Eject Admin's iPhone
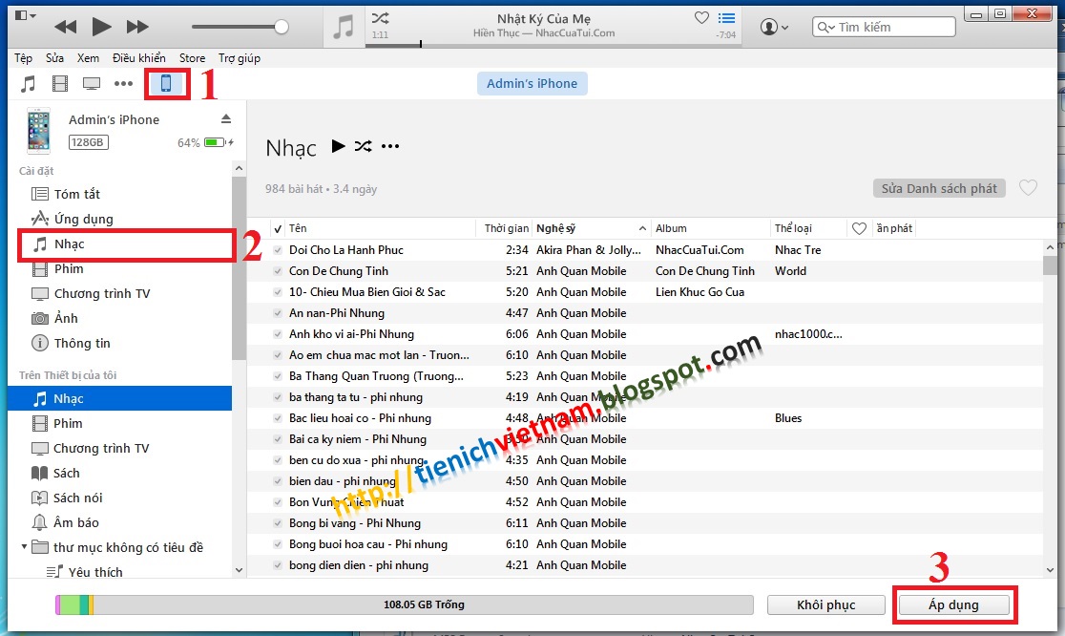Viewport: 1065px width, 636px height. pos(226,119)
